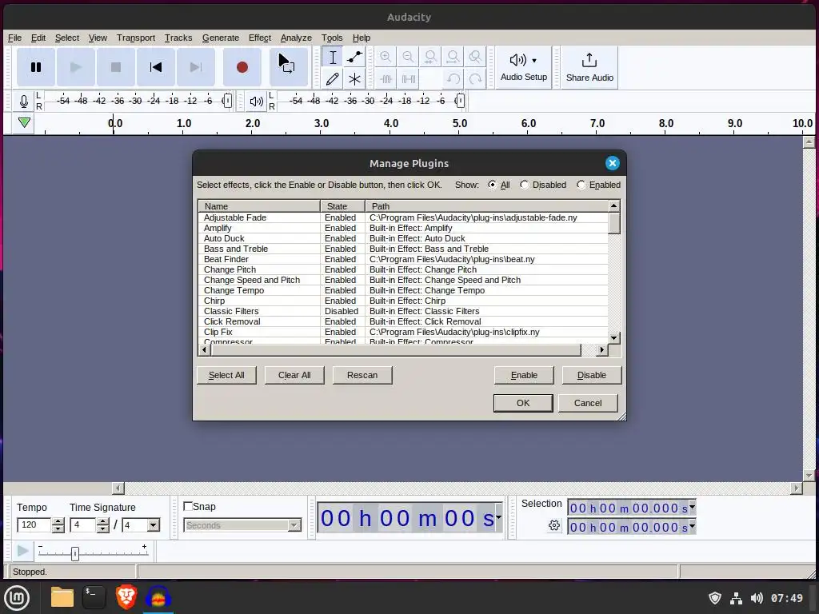The image size is (819, 614).
Task: Click Cancel in Manage Plugins
Action: (x=588, y=403)
